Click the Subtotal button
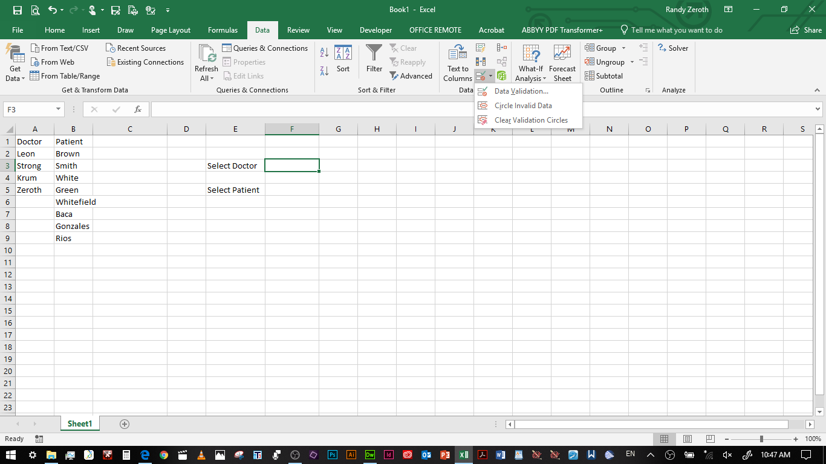The image size is (826, 464). click(603, 76)
